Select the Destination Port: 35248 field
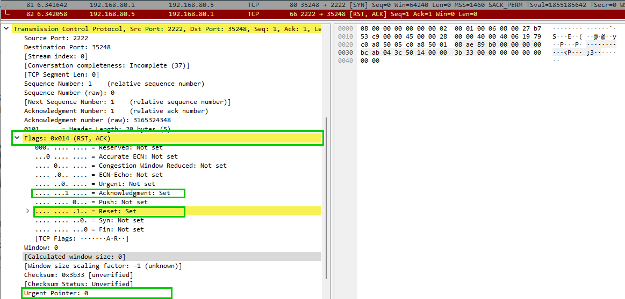 pos(67,47)
